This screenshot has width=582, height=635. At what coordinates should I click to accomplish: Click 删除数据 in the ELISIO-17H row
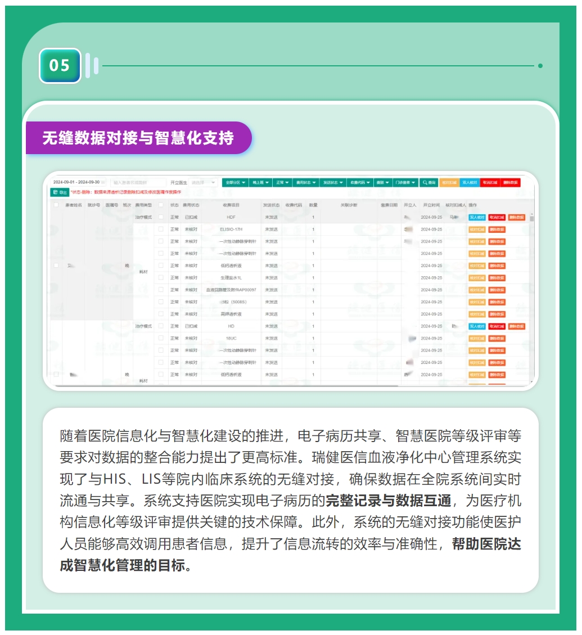pos(497,229)
